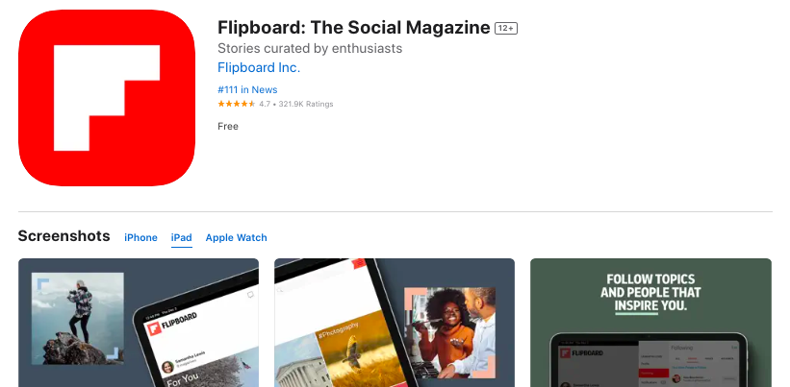Open the first iPad screenshot with hiker photo
This screenshot has width=790, height=387.
tap(139, 323)
